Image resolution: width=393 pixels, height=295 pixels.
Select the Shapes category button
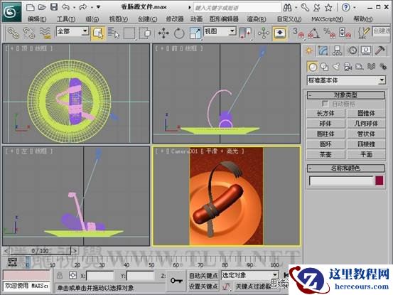tap(325, 67)
